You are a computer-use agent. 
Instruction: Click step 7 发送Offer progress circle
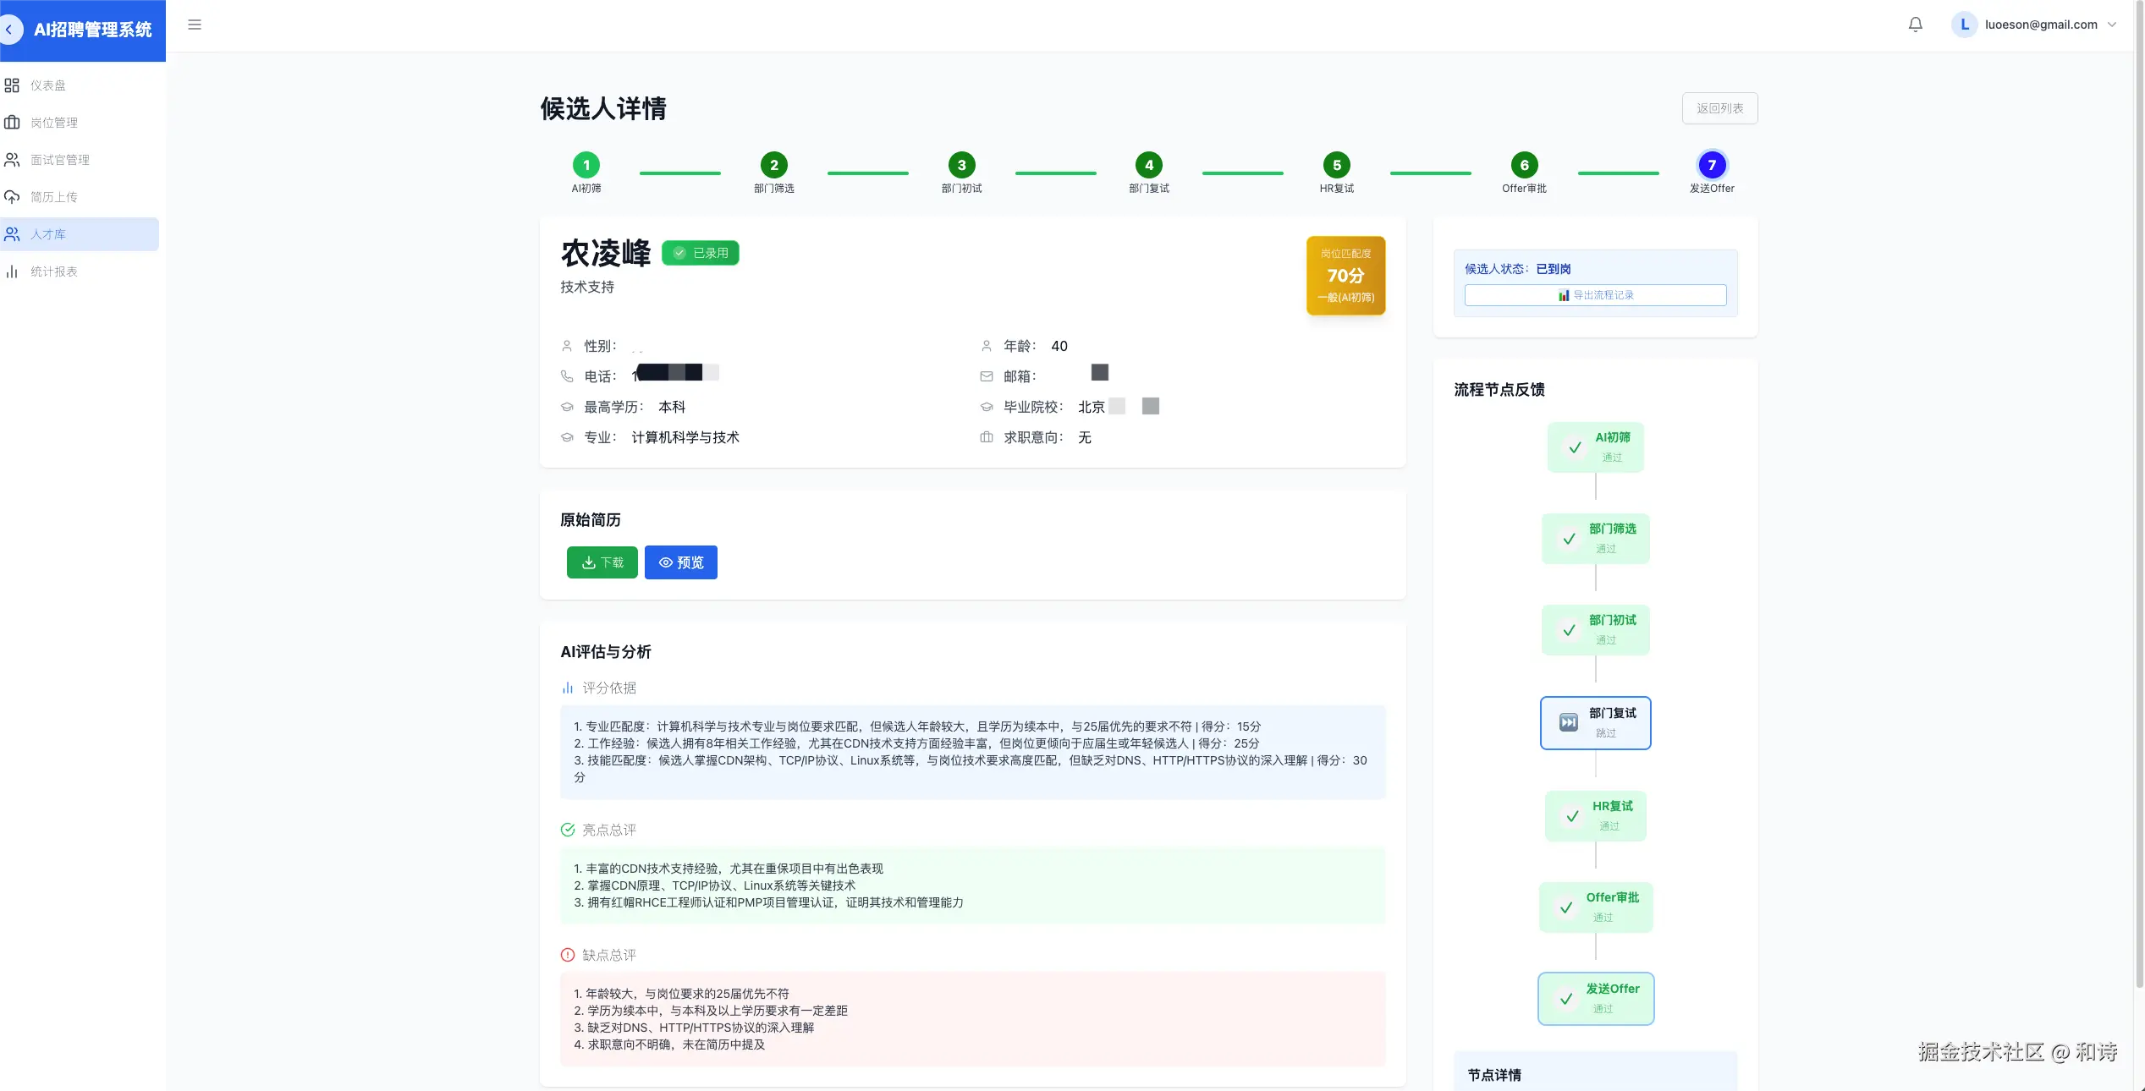pyautogui.click(x=1711, y=165)
